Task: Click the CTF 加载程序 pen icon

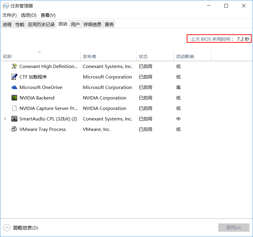Action: [14, 77]
